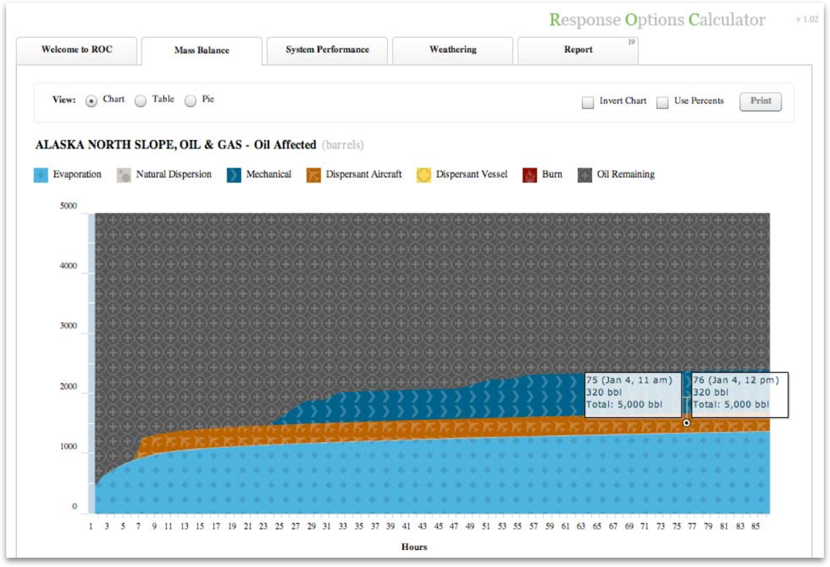The image size is (830, 567).
Task: Click the Response Options Calculator title
Action: click(x=657, y=20)
